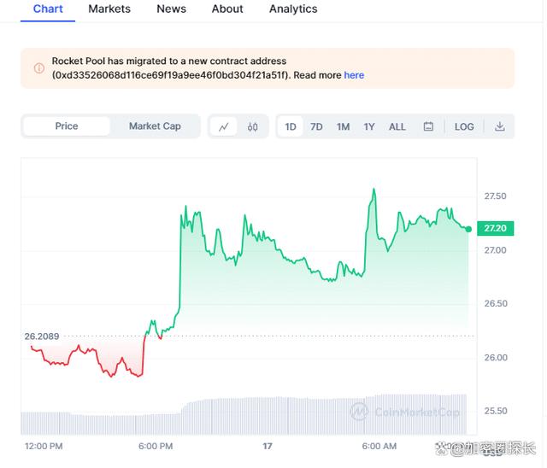Set chart range to 1D
This screenshot has width=547, height=468.
coord(291,126)
